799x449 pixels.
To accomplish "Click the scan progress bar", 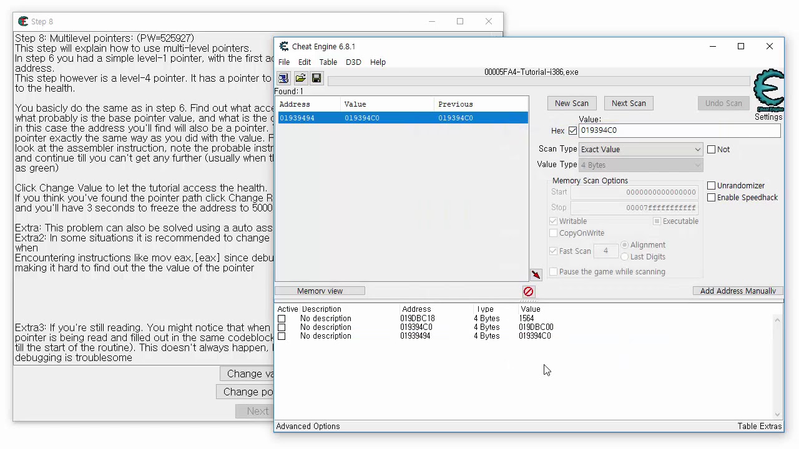I will (x=538, y=81).
